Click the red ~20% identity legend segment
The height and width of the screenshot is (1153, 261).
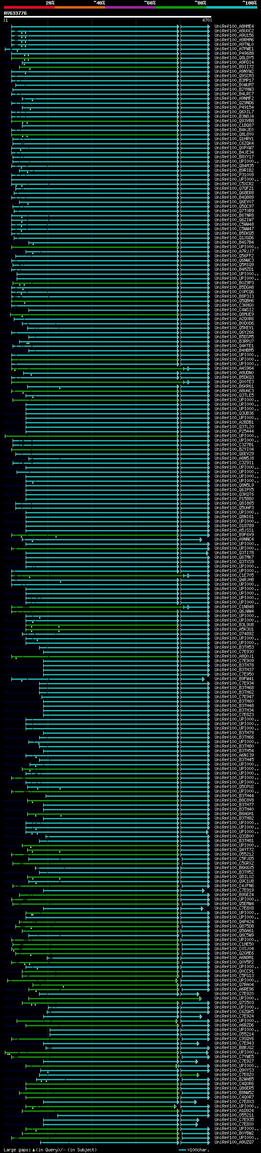(29, 8)
